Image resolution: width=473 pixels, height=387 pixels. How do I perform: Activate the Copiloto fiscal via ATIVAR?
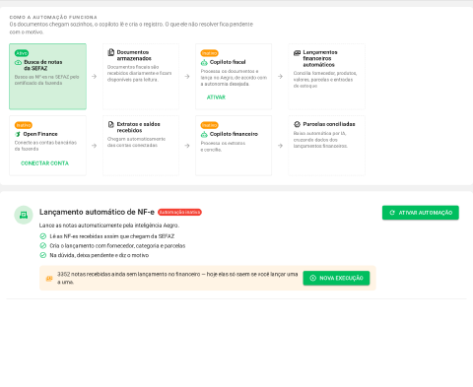[x=216, y=97]
